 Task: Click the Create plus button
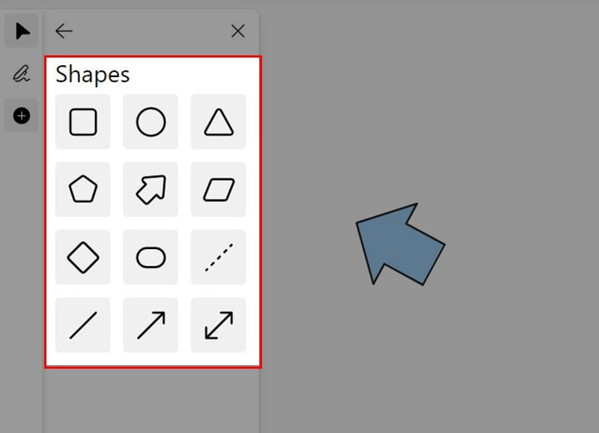[x=22, y=116]
